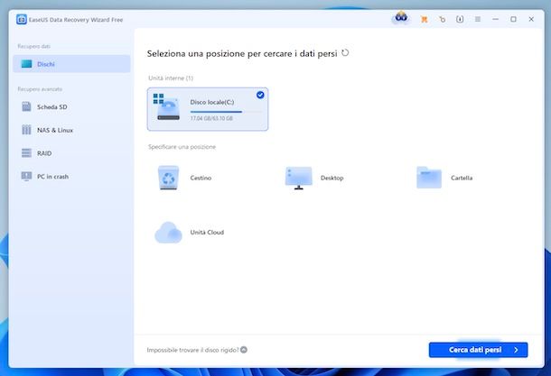Choose the Cestino location label

(201, 178)
